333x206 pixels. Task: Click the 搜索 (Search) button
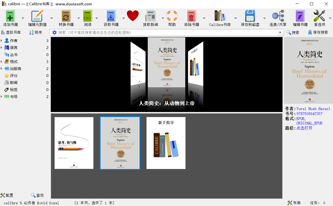point(293,32)
